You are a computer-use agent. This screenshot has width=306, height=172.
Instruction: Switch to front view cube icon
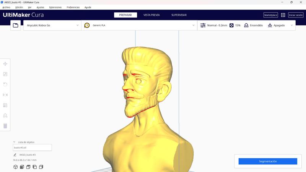click(x=22, y=167)
